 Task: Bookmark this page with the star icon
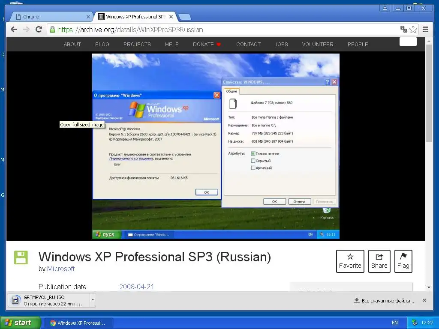413,30
